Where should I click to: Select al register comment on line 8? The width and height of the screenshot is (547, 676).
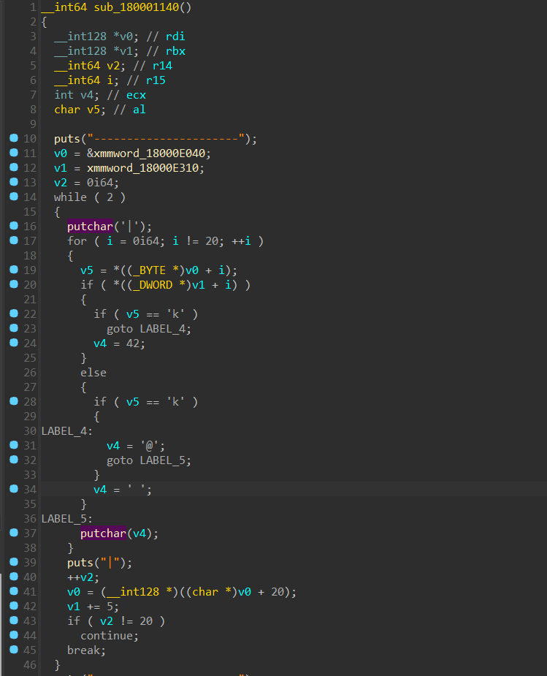click(x=139, y=110)
